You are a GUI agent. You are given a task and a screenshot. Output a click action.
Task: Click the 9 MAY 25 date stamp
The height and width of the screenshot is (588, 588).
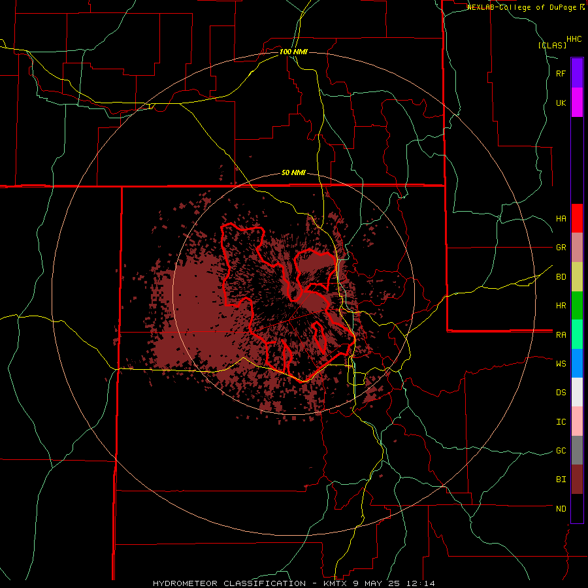click(x=378, y=583)
